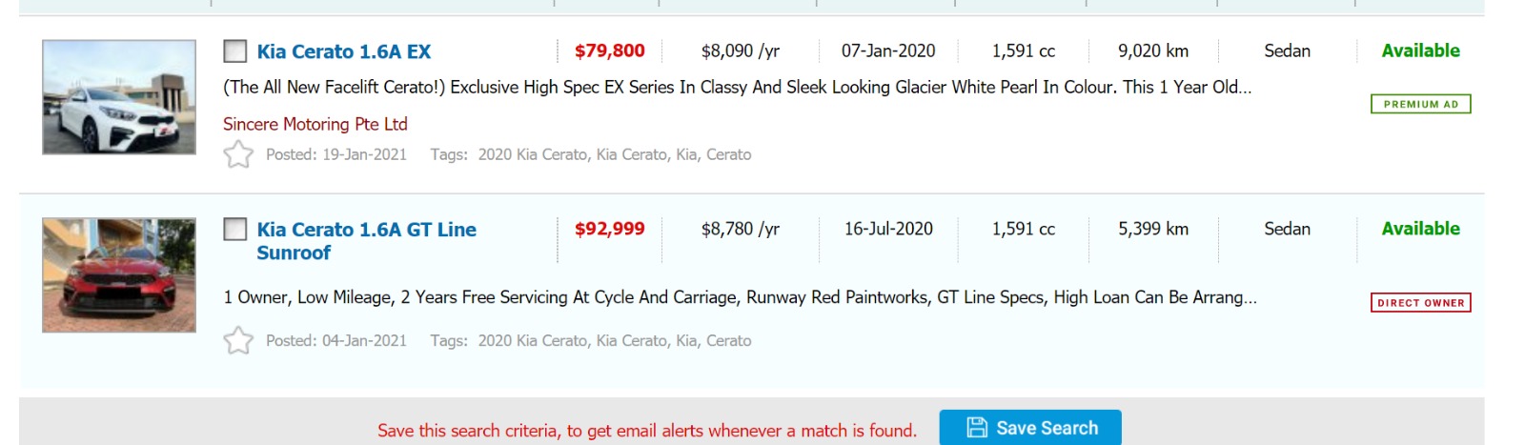Open the 'Kia' tag on the second listing

tap(686, 340)
